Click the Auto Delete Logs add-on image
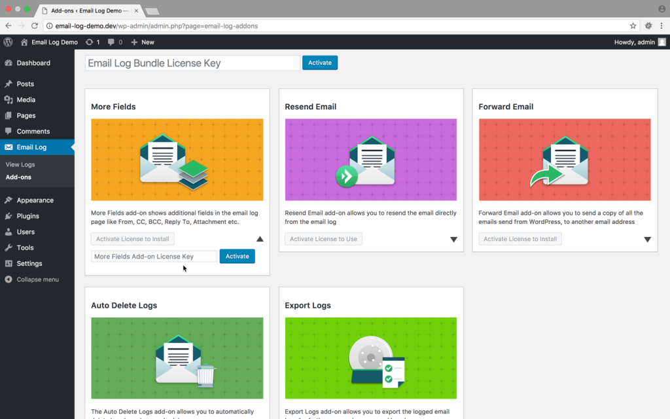This screenshot has width=670, height=419. 177,358
